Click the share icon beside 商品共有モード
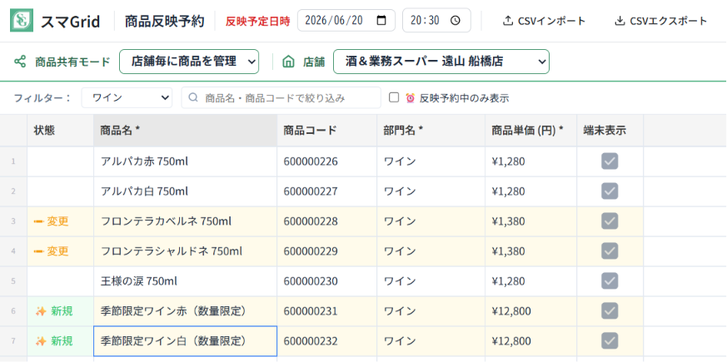This screenshot has height=362, width=727. 20,62
